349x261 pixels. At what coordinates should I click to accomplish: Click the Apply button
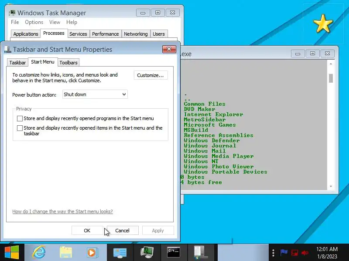(x=158, y=231)
